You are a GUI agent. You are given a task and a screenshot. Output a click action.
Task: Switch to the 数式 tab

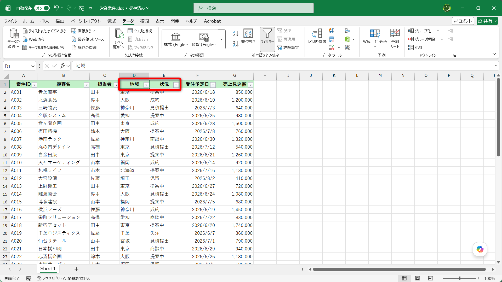click(x=112, y=21)
